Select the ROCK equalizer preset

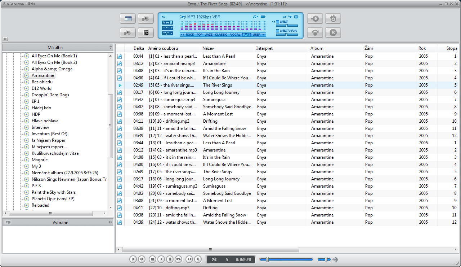(x=190, y=35)
